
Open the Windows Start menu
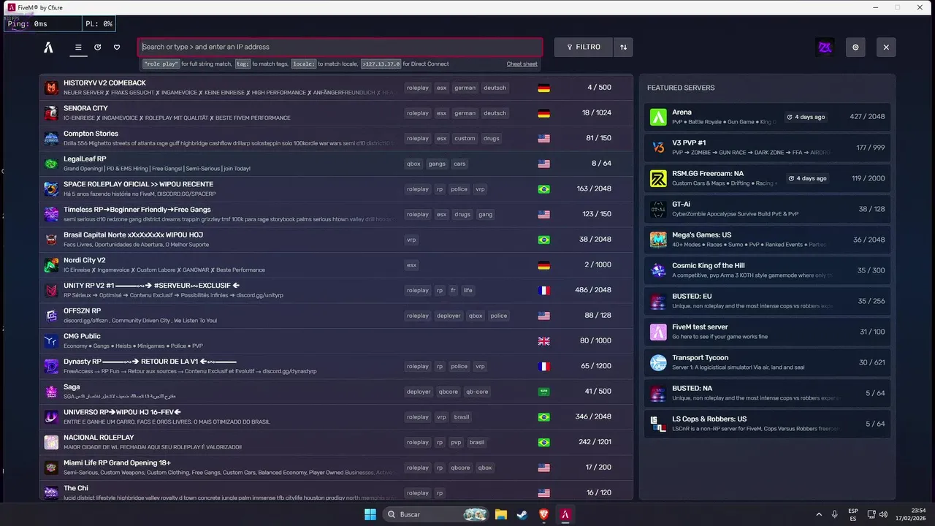click(370, 514)
